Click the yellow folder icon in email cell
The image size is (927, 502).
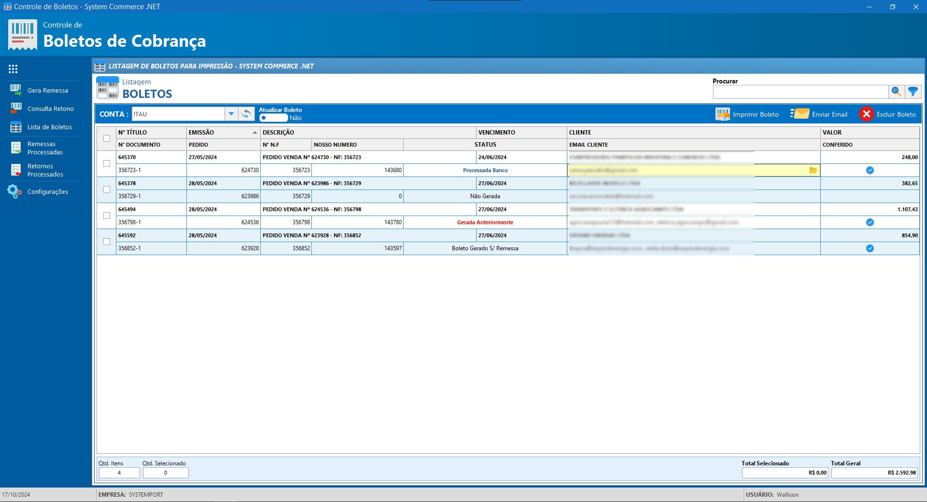813,170
